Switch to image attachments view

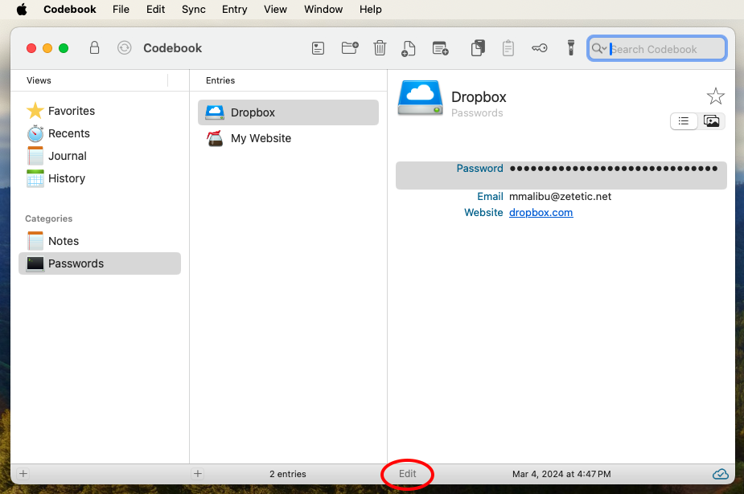[711, 121]
